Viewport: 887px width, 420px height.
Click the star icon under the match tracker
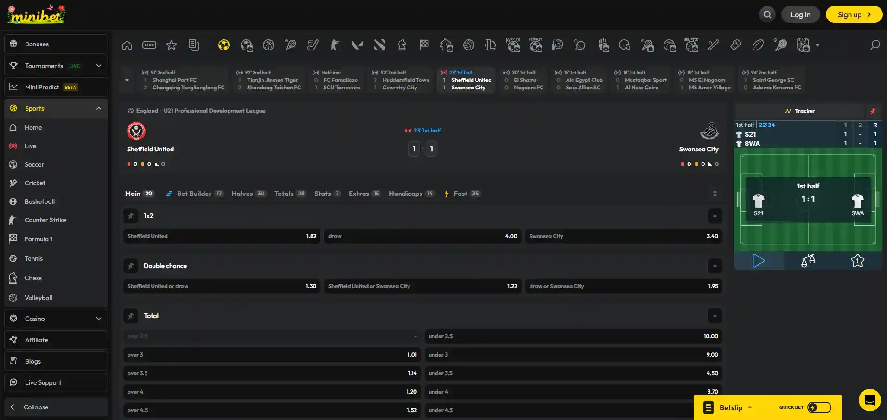858,261
